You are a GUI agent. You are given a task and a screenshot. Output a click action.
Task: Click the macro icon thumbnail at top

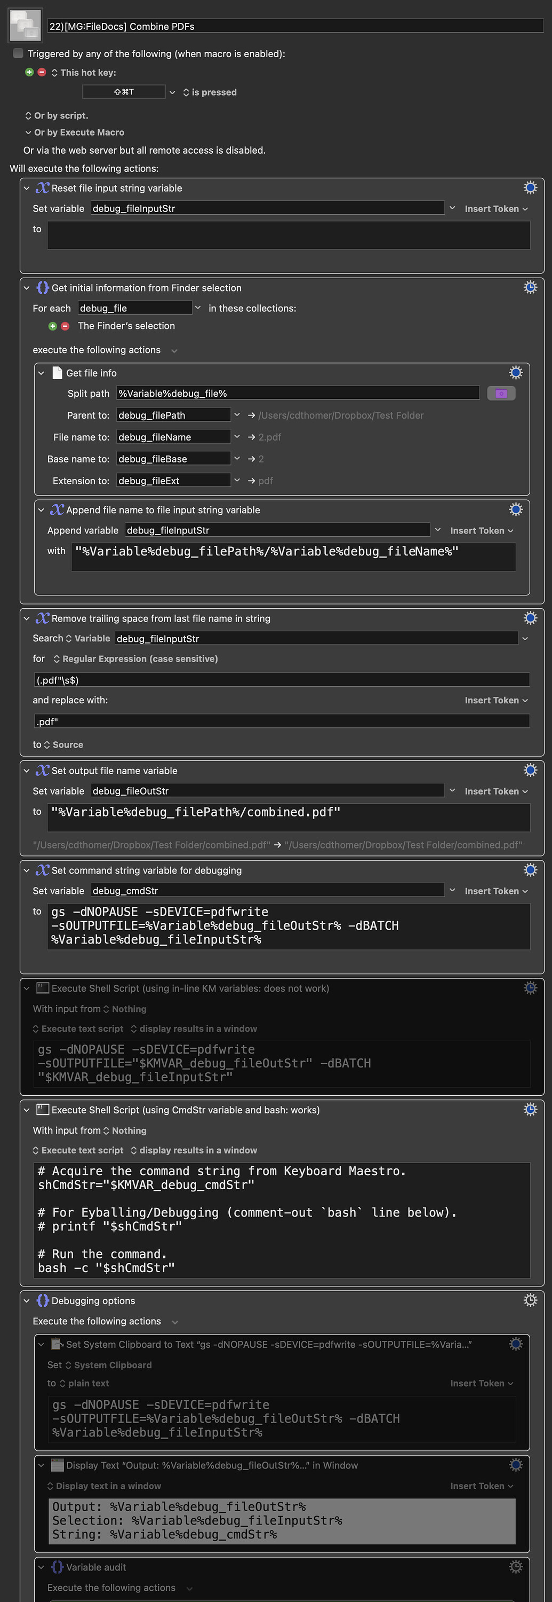pyautogui.click(x=26, y=25)
